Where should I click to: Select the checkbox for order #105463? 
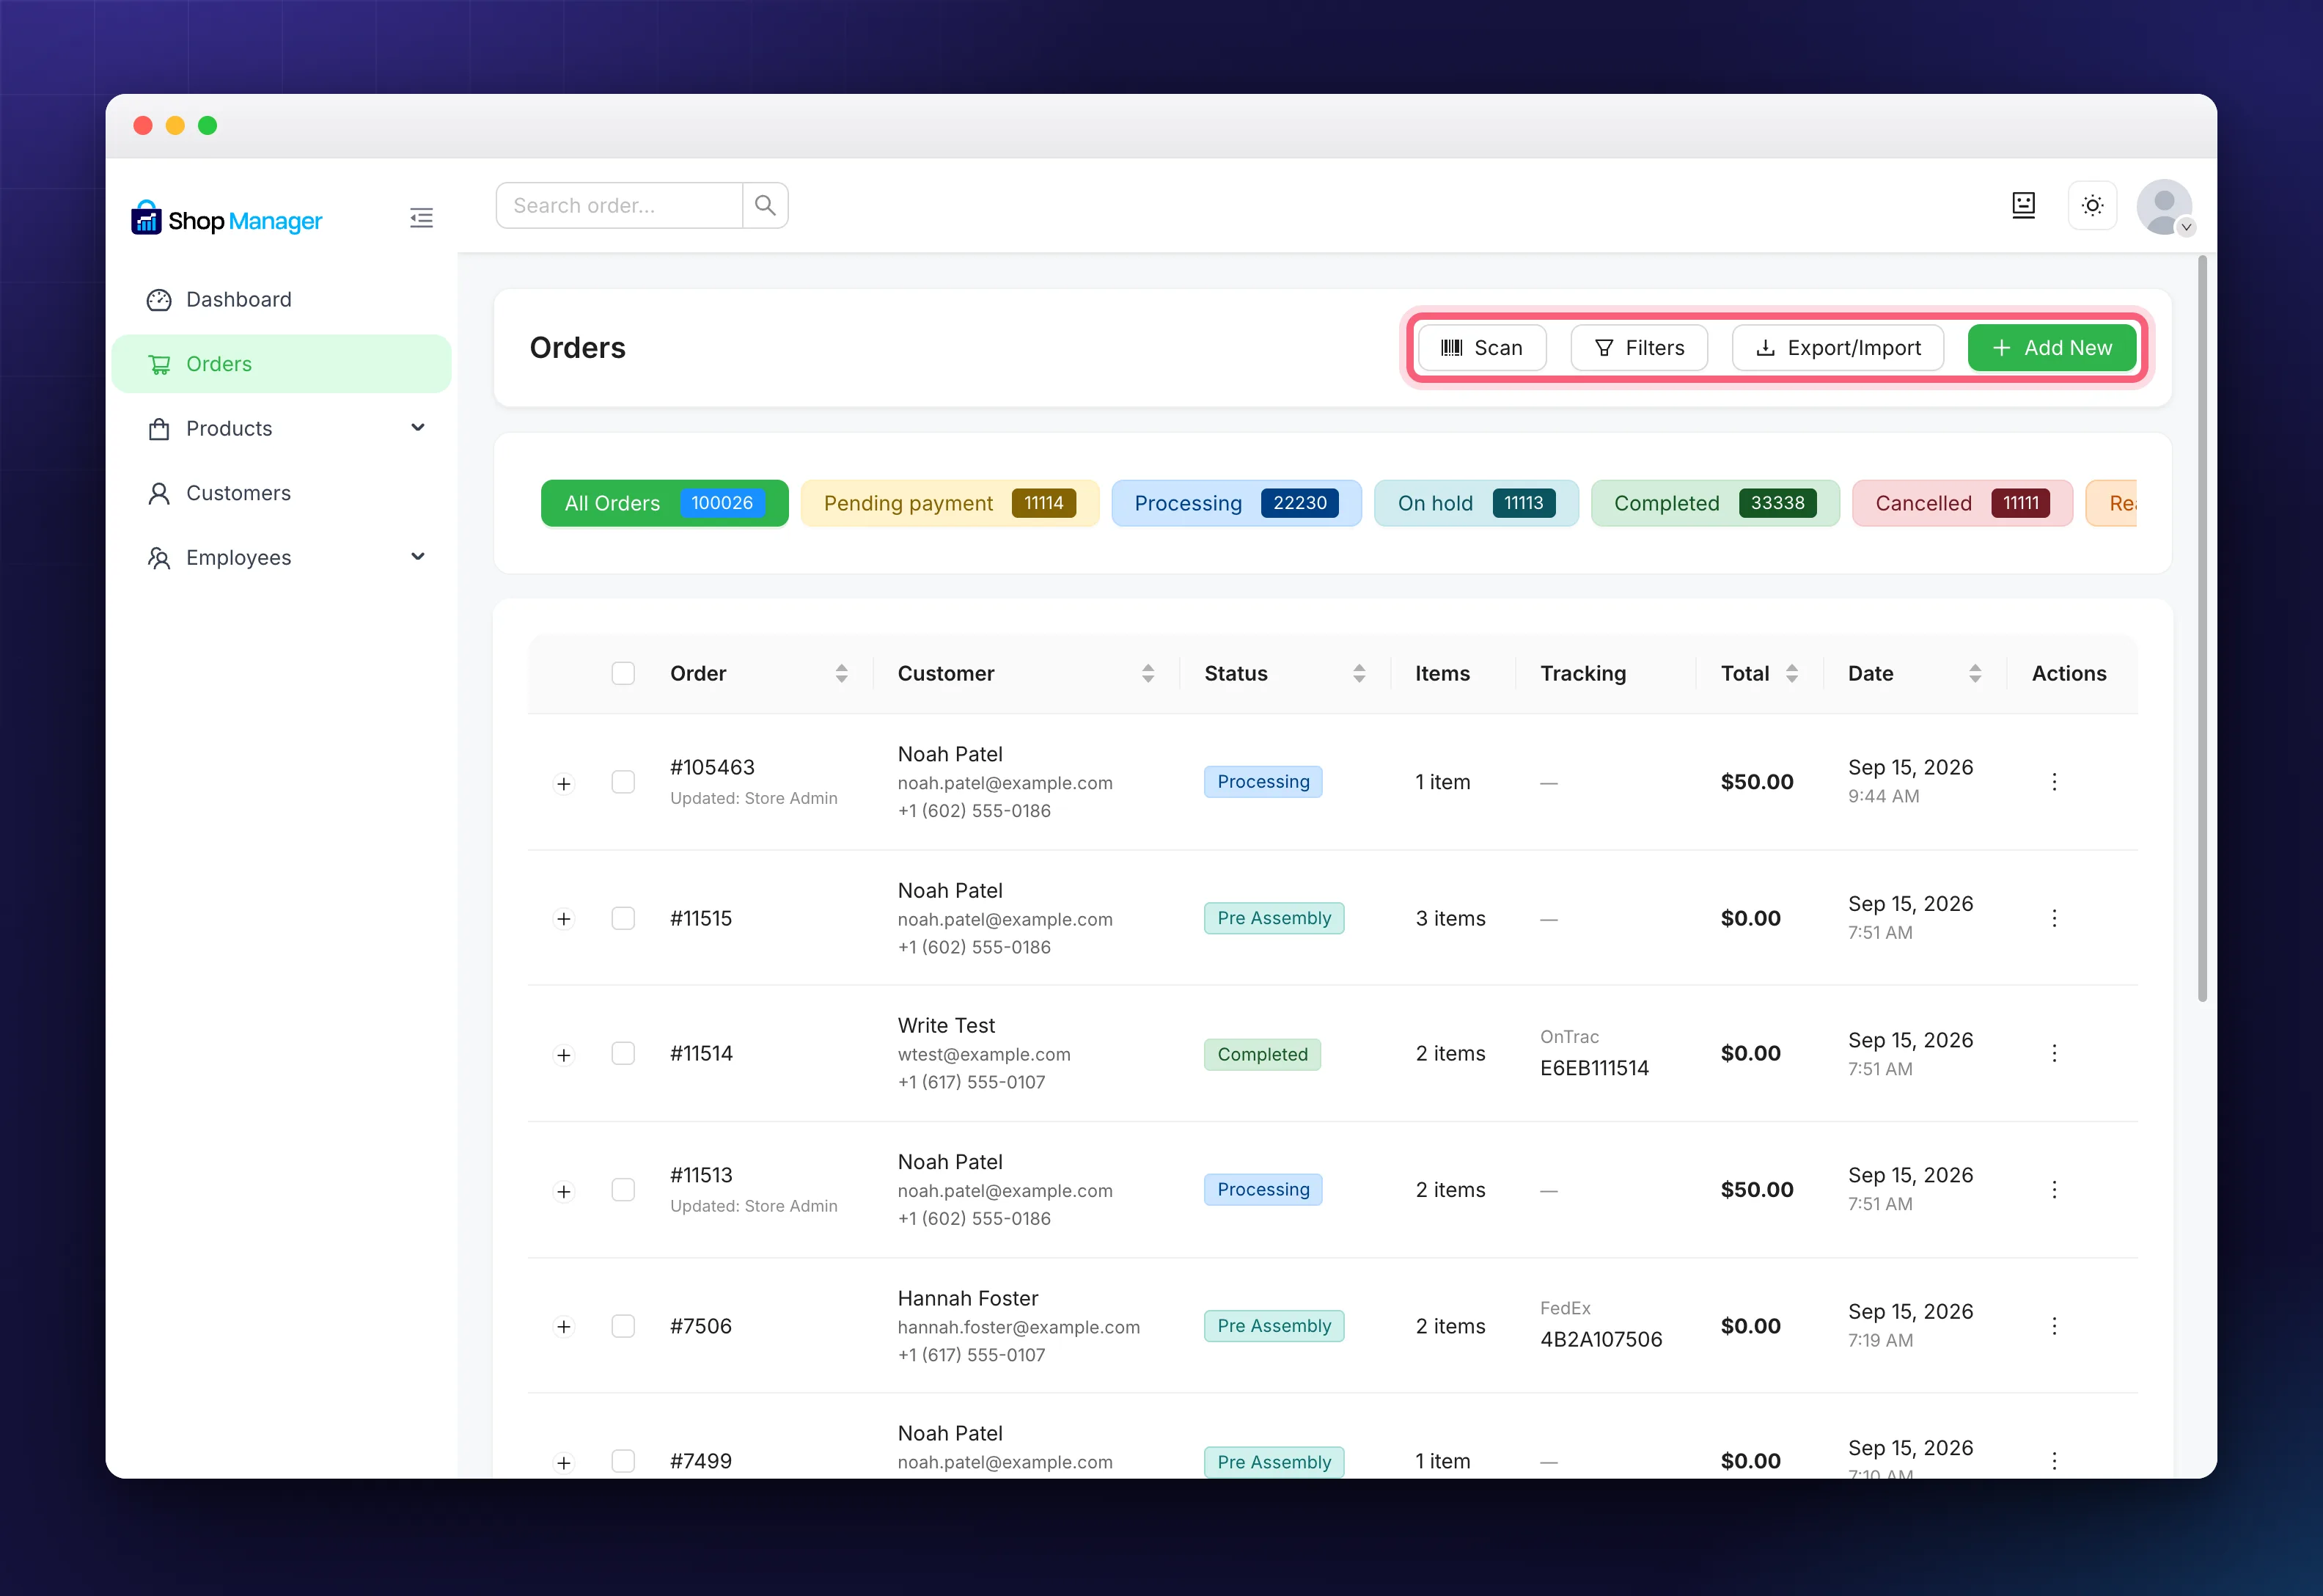623,782
